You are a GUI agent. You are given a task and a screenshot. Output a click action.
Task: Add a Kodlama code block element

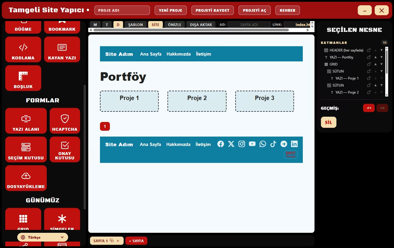tap(23, 49)
